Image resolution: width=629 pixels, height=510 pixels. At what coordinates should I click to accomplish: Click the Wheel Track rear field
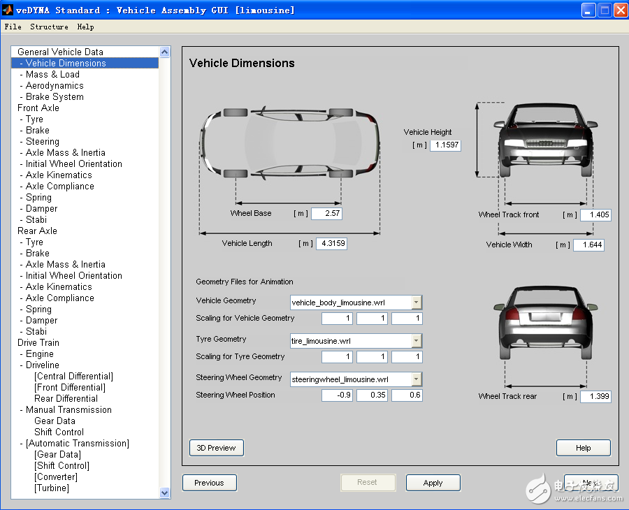[595, 397]
